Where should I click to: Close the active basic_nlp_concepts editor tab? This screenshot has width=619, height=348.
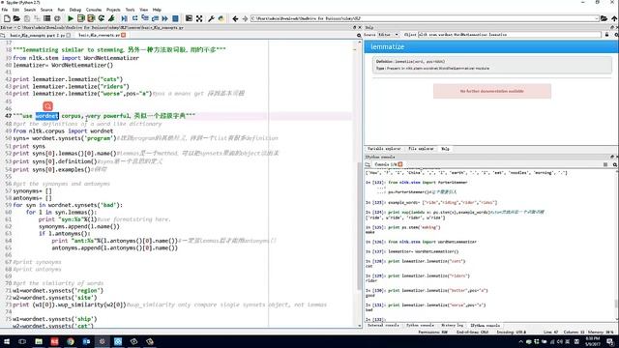[x=124, y=35]
